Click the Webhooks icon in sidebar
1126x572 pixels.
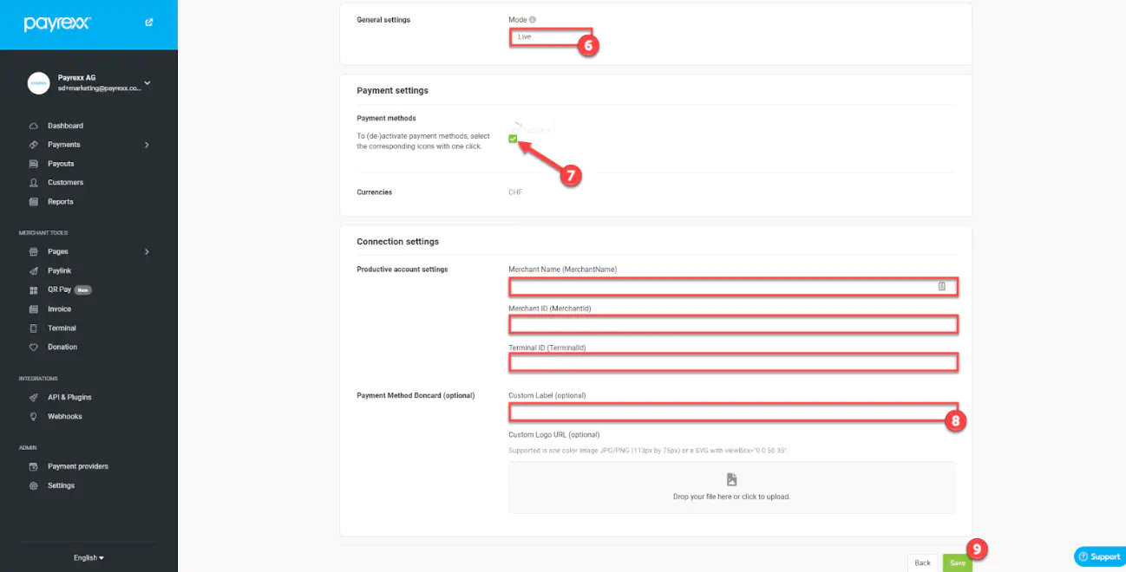(34, 417)
